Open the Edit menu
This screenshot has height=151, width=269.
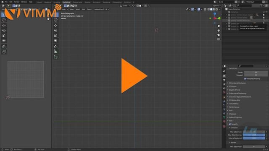[x=11, y=2]
